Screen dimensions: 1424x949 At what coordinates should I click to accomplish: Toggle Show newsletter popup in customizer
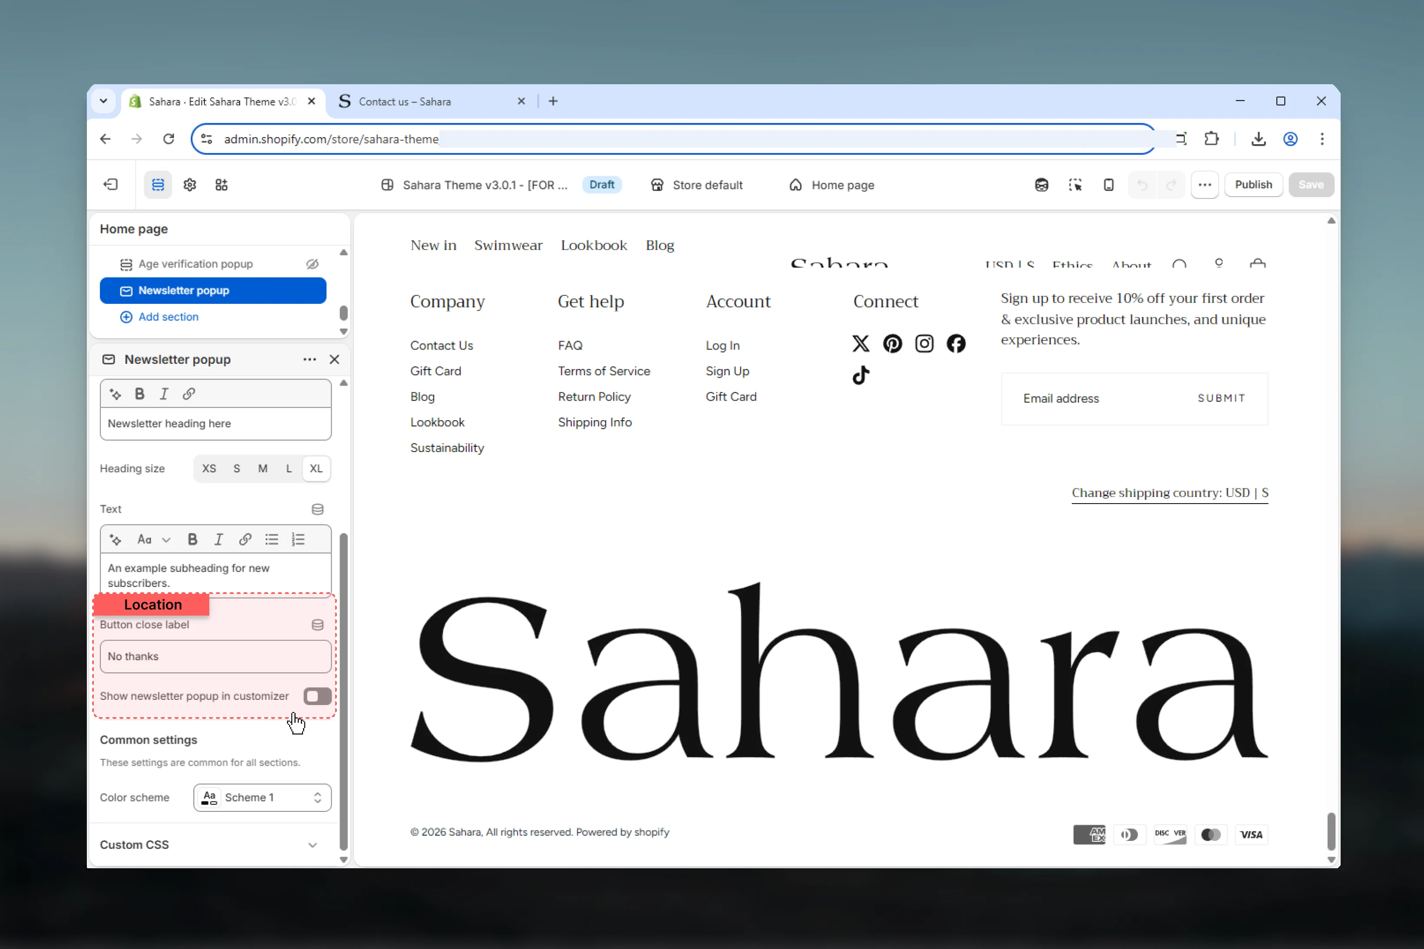[x=317, y=696]
